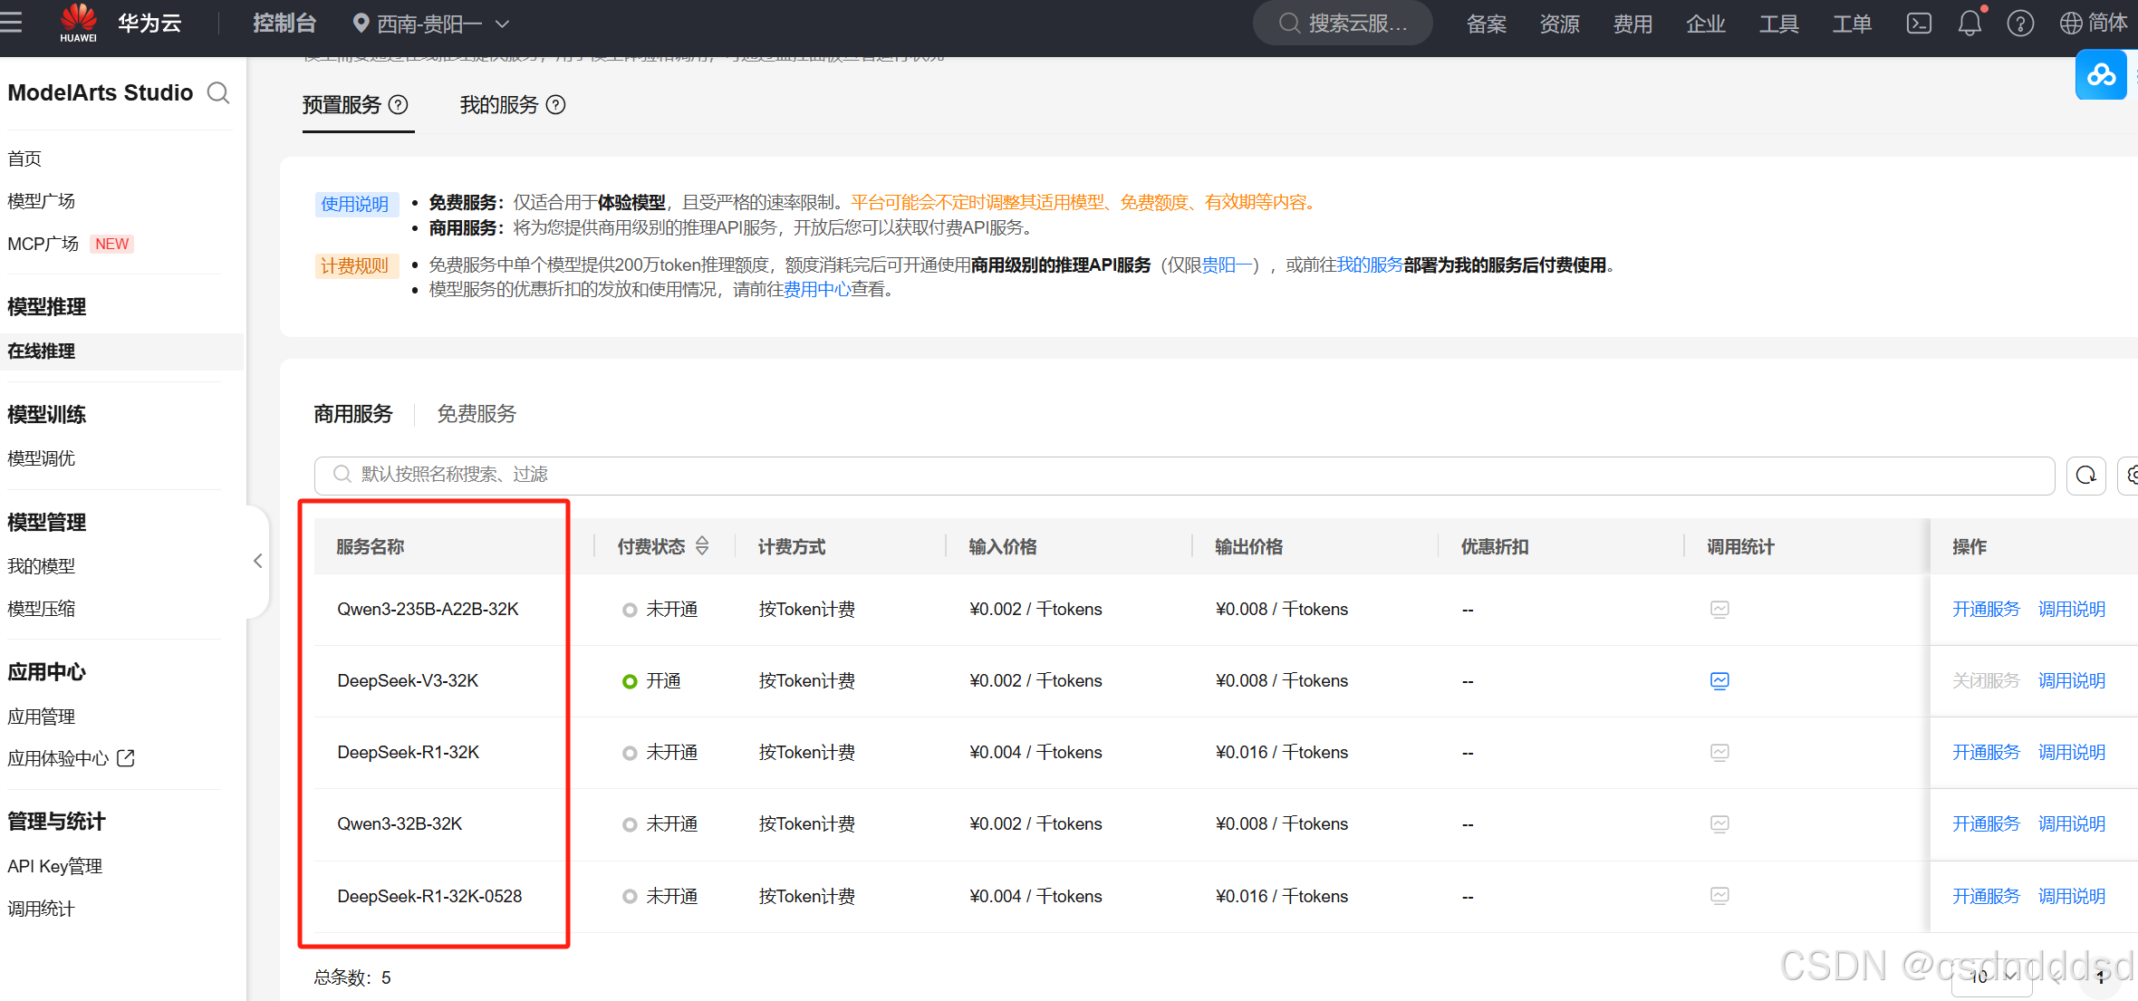Screen dimensions: 2138x1001
Task: Open the 费用 top menu
Action: pyautogui.click(x=1632, y=24)
